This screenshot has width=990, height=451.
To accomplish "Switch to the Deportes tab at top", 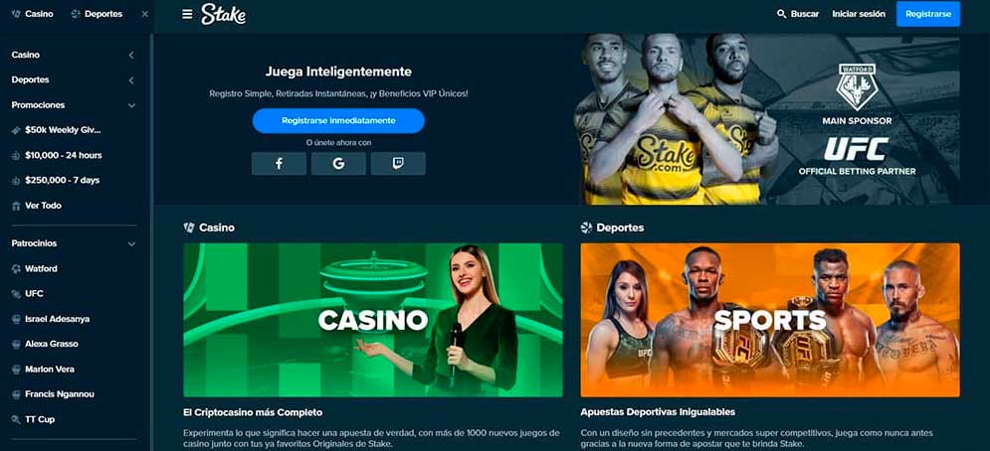I will point(98,14).
